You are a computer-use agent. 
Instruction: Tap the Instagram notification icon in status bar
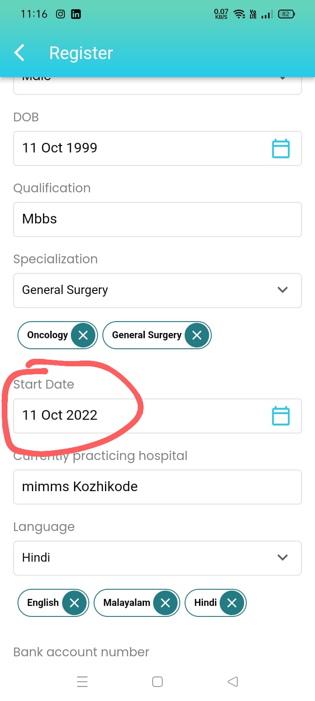pyautogui.click(x=60, y=14)
